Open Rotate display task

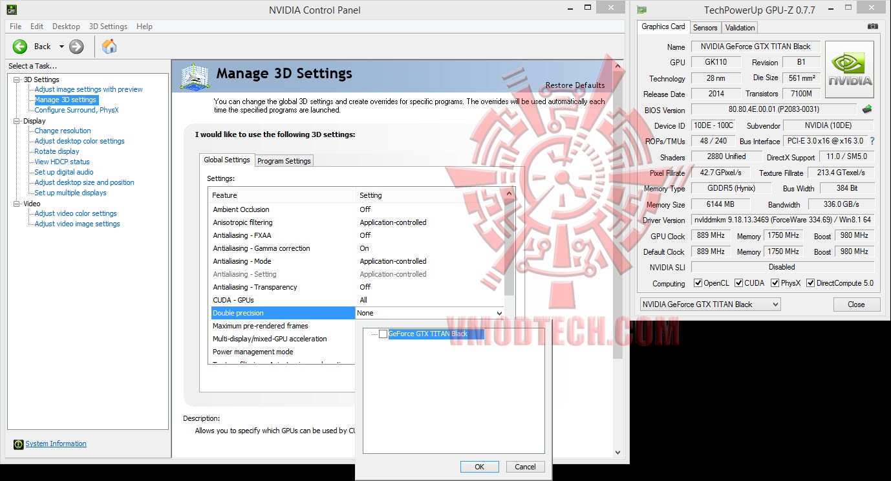click(x=57, y=152)
